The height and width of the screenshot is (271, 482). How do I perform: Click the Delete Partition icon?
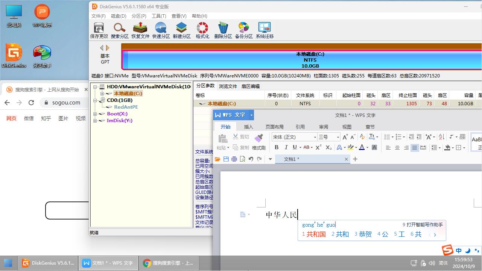click(x=223, y=30)
